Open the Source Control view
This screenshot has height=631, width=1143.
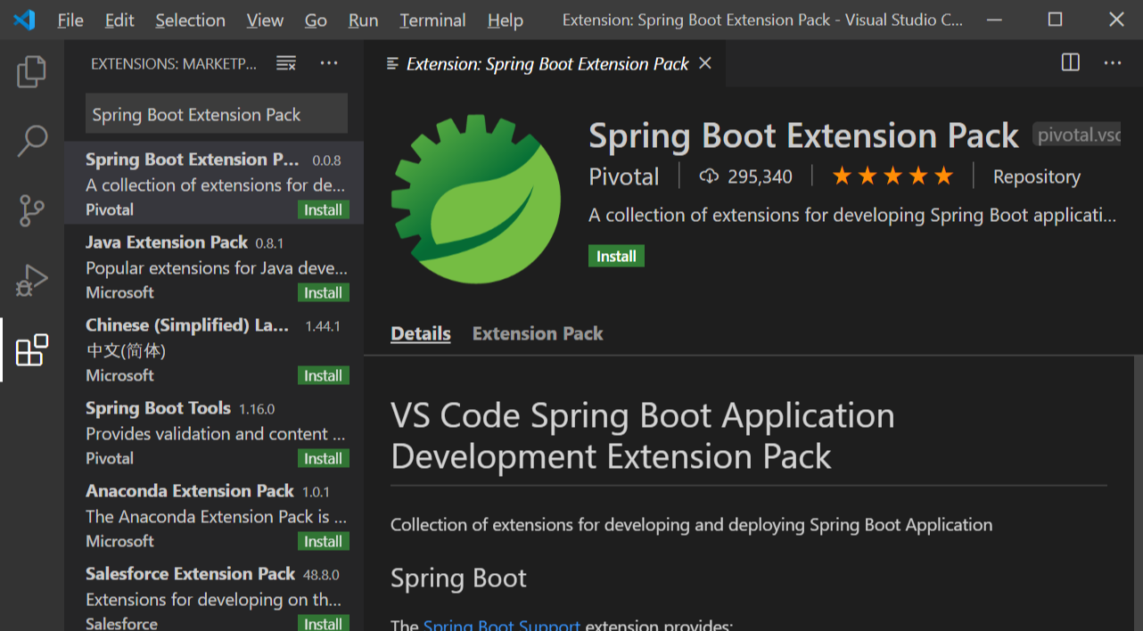coord(32,211)
